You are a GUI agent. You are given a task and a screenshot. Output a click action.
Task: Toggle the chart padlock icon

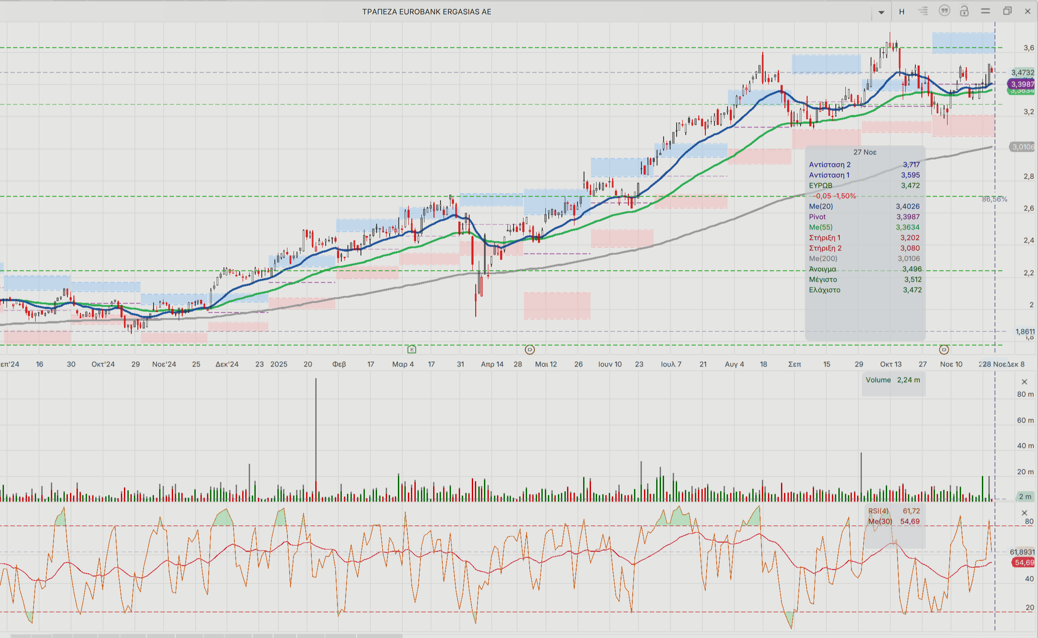click(964, 11)
